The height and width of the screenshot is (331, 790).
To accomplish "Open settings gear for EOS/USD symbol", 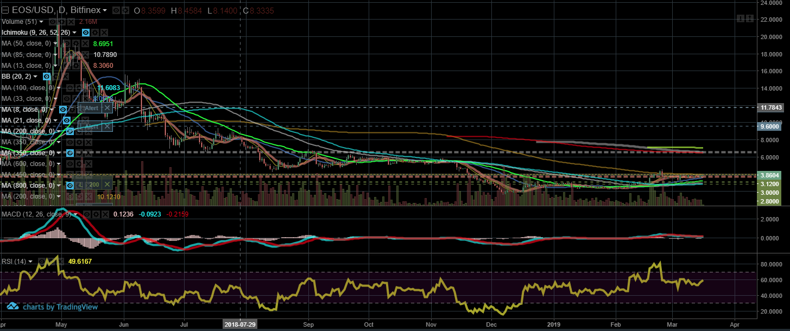I will pos(125,10).
